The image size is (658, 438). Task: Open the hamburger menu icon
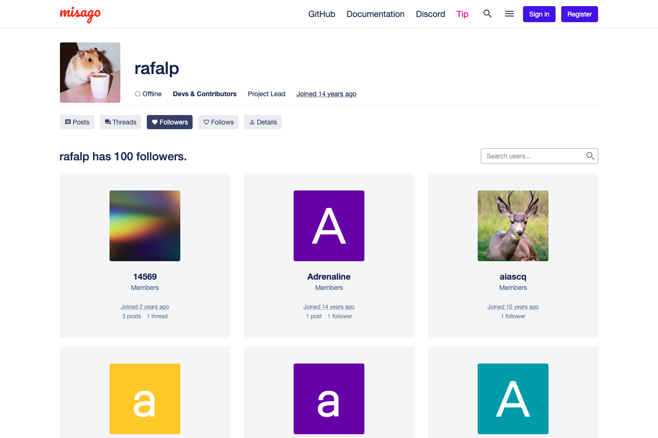tap(509, 14)
